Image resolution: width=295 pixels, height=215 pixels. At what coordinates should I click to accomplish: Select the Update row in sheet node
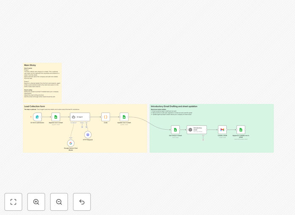click(x=124, y=117)
